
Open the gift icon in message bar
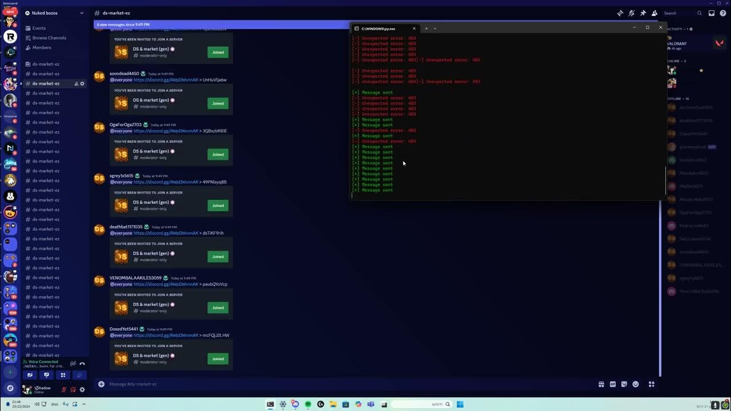tap(601, 384)
